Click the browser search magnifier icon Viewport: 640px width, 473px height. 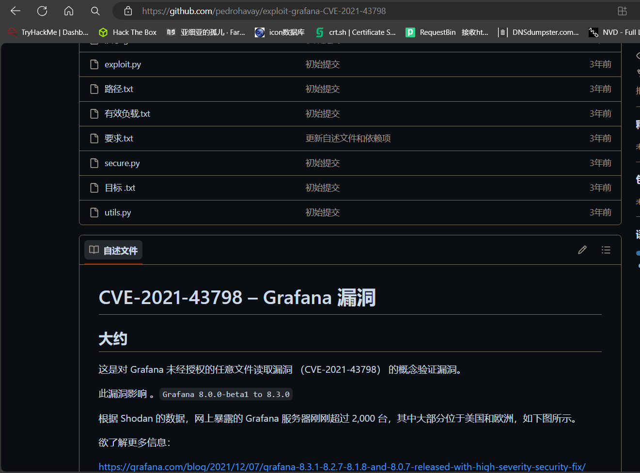[95, 11]
